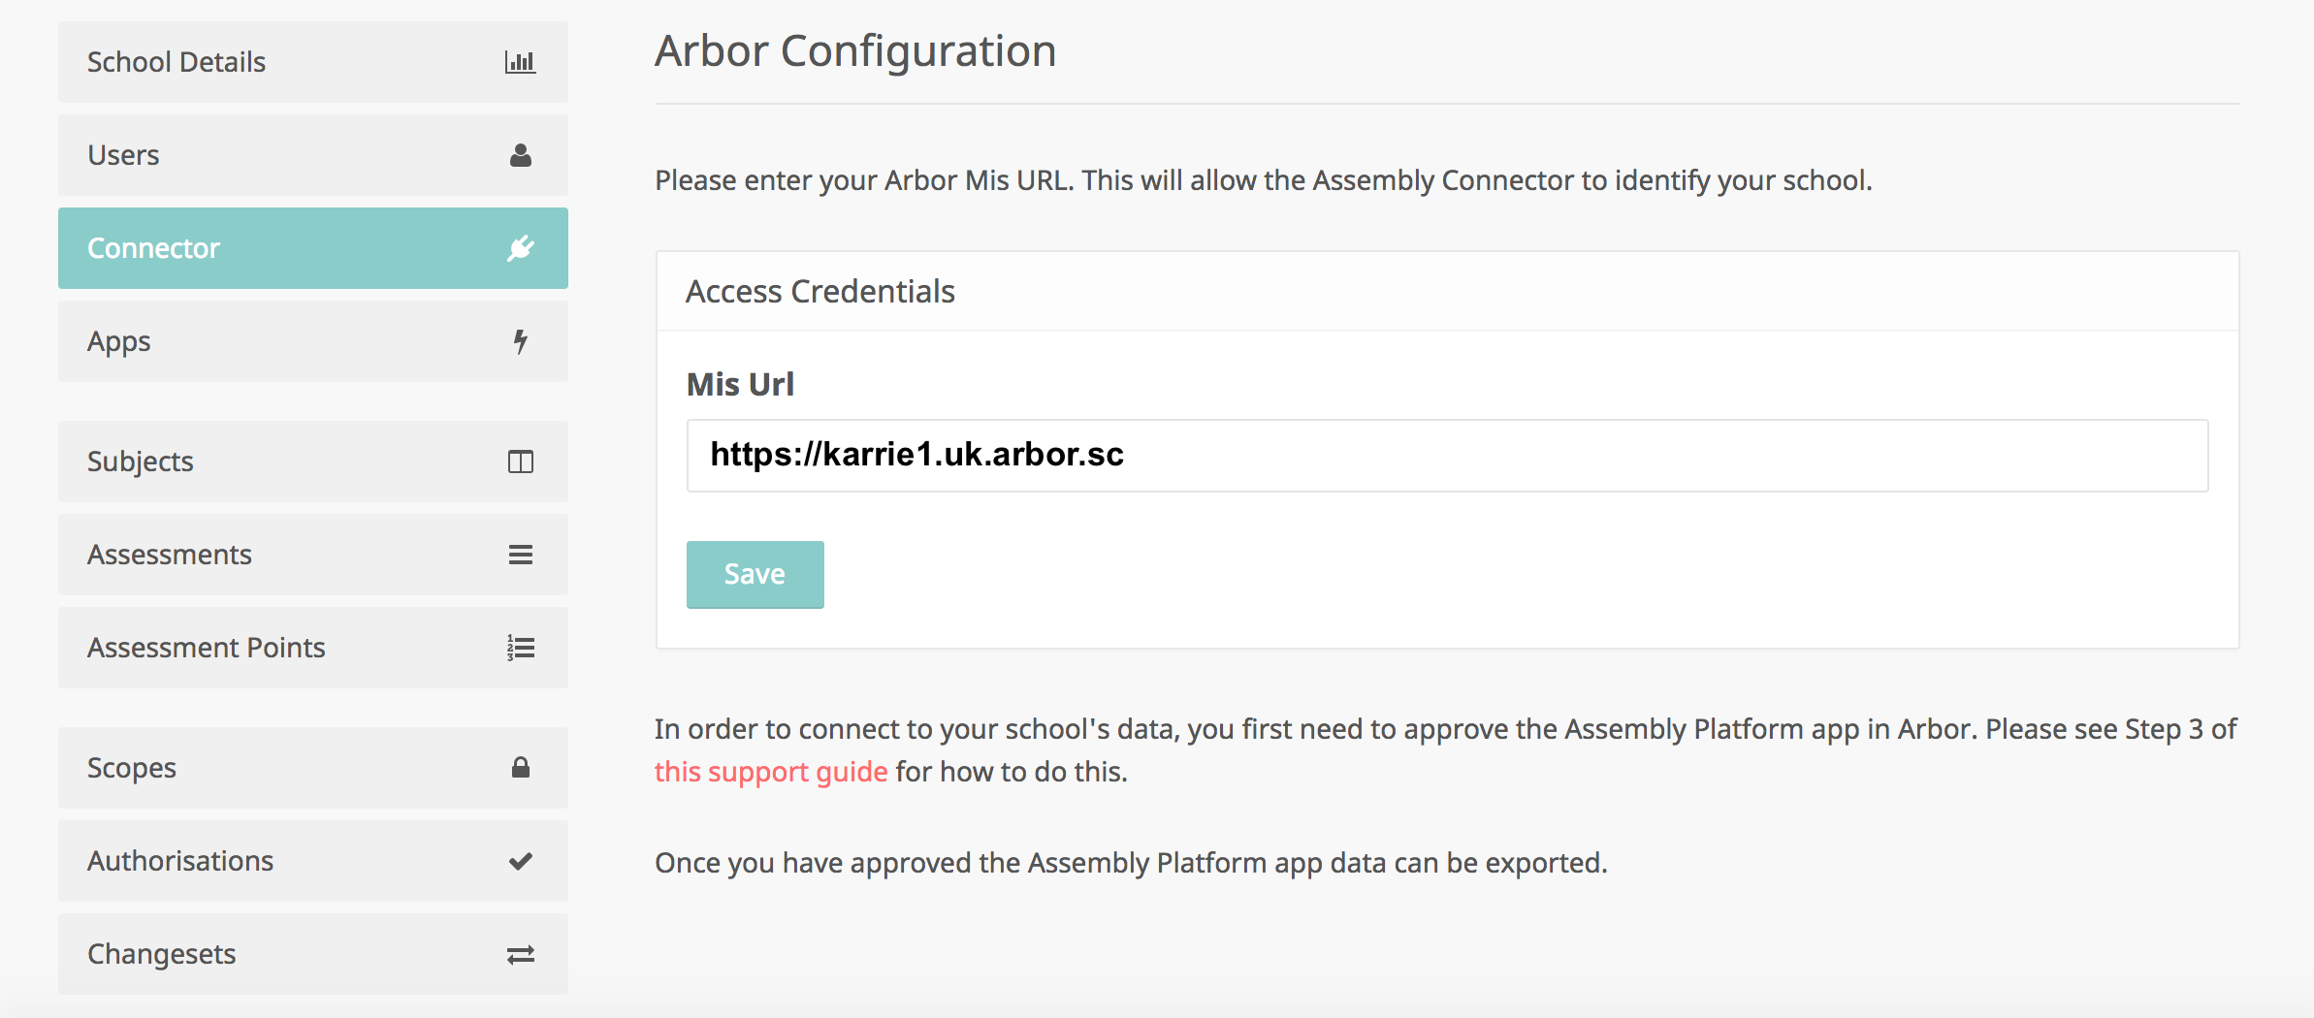
Task: Go to the Users section
Action: [x=124, y=155]
